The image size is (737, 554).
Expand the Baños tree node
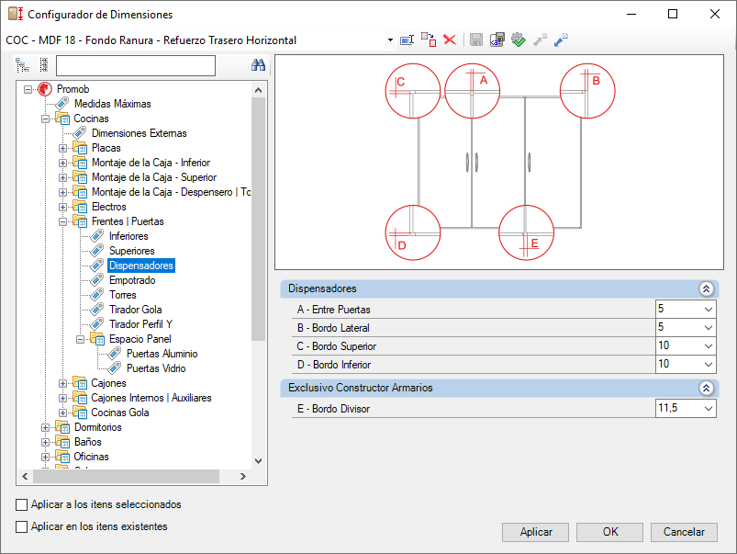tap(45, 442)
